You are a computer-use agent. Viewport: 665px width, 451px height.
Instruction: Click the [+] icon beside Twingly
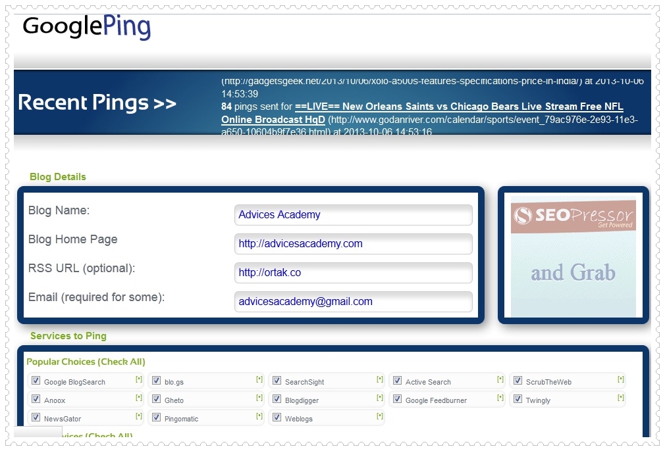coord(620,398)
